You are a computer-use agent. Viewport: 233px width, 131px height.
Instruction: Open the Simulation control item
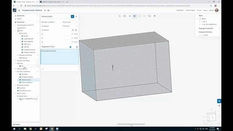point(25,91)
